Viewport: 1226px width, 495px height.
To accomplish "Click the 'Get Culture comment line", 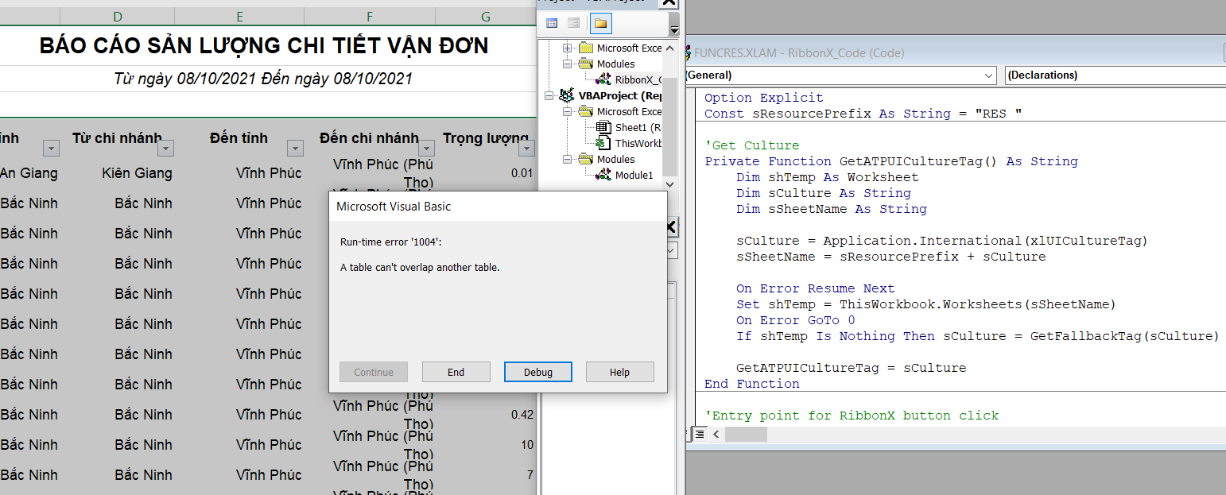I will click(752, 145).
